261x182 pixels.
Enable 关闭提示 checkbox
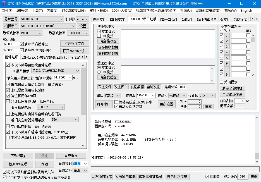point(221,82)
